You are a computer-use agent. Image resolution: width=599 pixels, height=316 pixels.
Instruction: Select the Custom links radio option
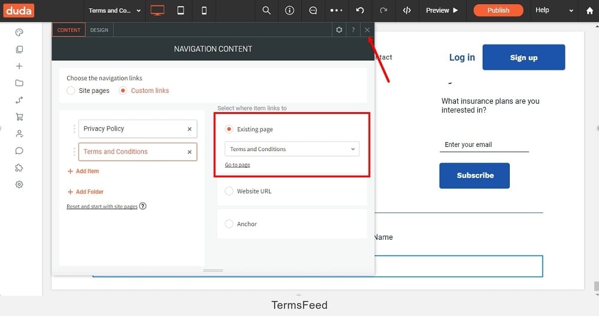tap(123, 91)
